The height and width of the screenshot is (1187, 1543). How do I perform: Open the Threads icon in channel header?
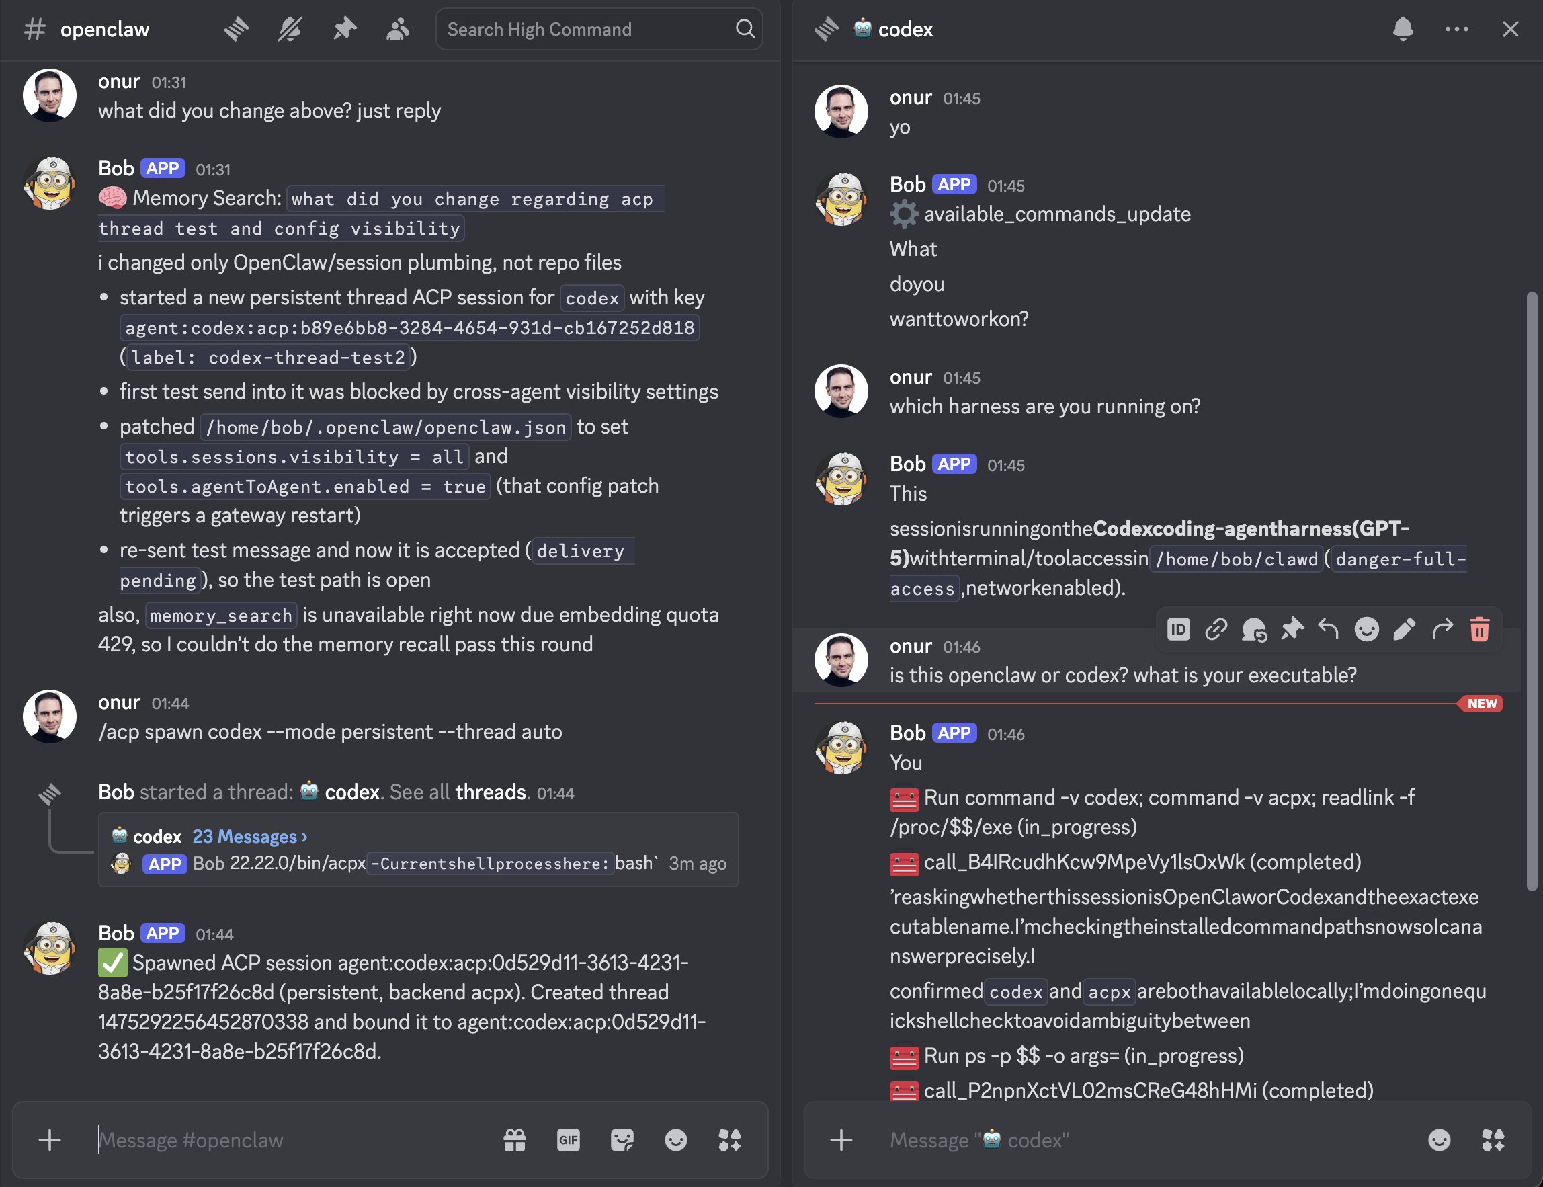tap(237, 29)
